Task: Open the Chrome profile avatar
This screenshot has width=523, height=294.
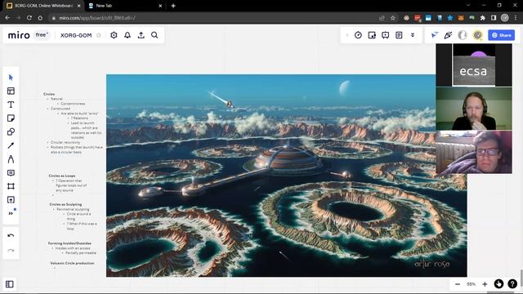Action: [505, 18]
